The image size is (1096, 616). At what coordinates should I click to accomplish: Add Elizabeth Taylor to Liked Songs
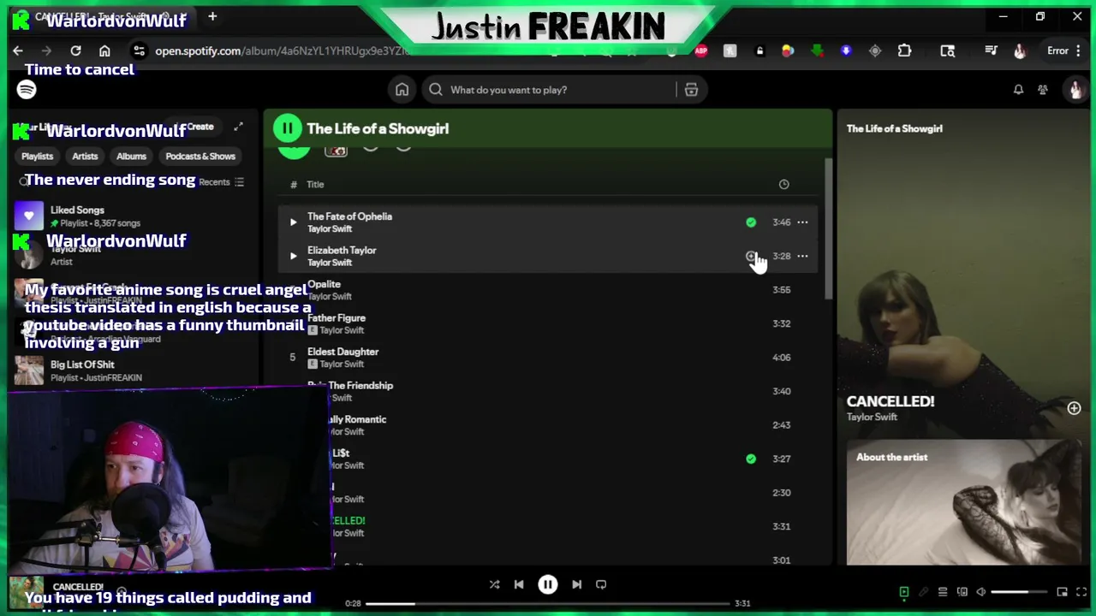coord(750,256)
